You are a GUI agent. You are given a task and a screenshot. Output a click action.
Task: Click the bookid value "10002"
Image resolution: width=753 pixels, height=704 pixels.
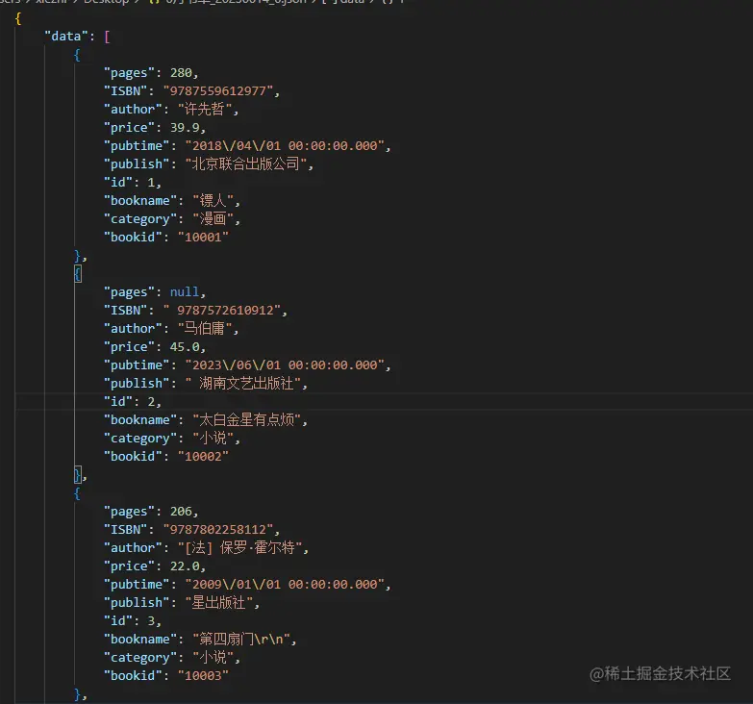[203, 456]
